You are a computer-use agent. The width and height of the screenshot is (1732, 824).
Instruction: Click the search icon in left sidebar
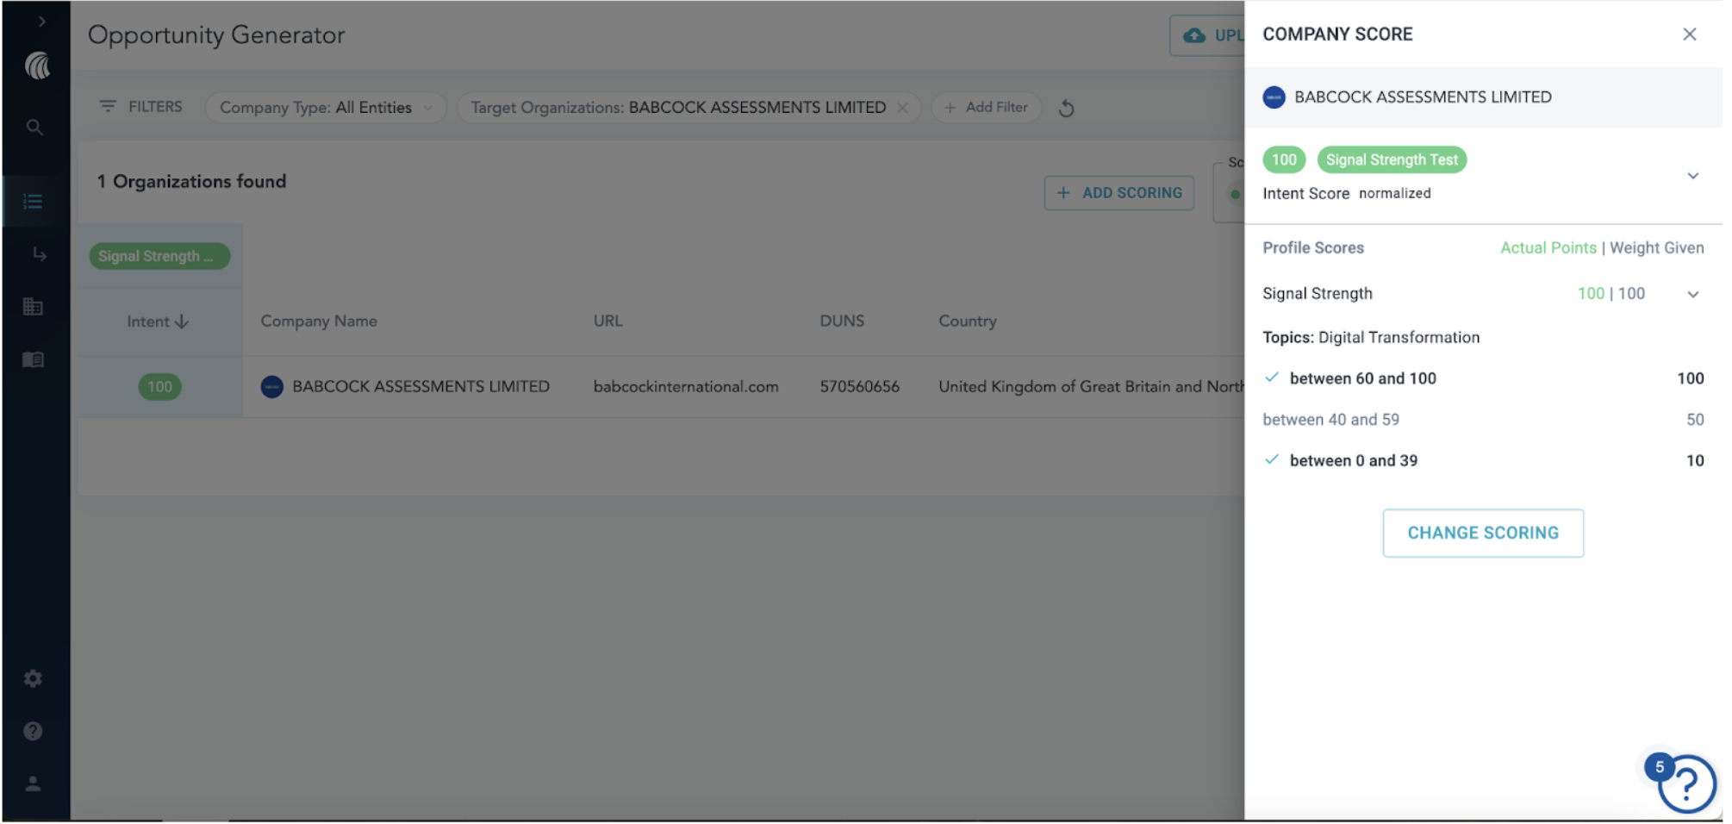[34, 128]
